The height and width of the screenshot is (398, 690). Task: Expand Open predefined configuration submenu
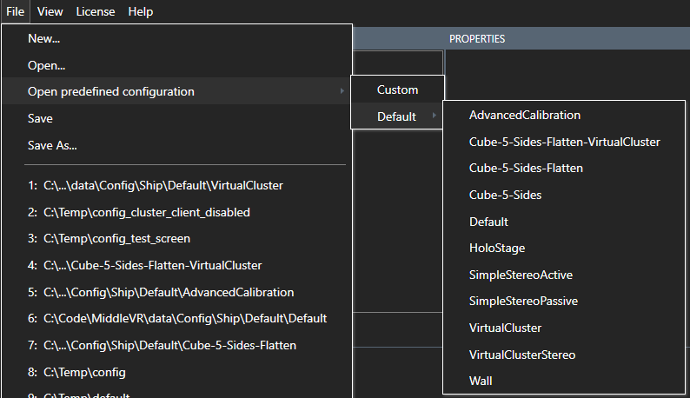click(x=111, y=91)
